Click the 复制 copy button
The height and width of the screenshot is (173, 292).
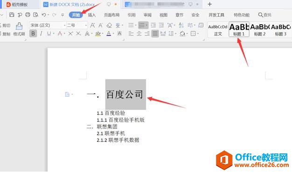tap(5, 34)
